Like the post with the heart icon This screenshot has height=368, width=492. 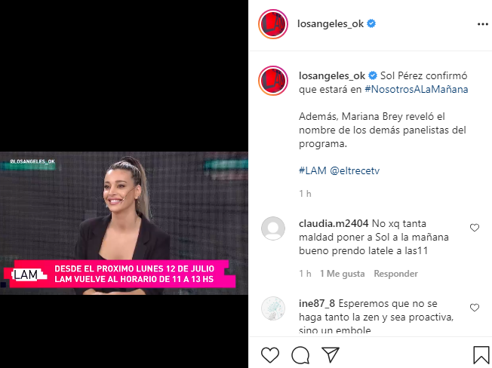tap(270, 355)
